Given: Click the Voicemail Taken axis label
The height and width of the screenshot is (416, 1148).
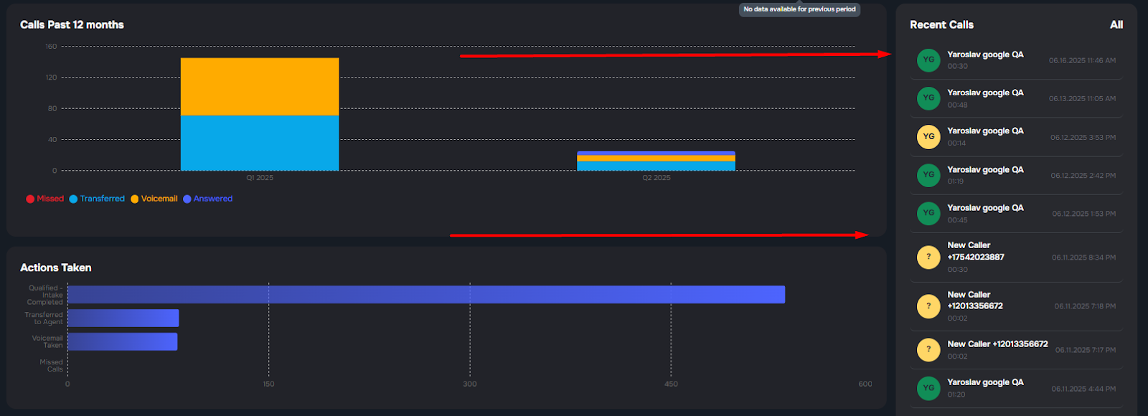Looking at the screenshot, I should [x=47, y=341].
